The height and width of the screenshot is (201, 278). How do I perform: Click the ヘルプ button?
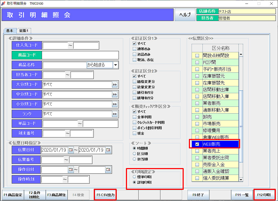tap(185, 15)
